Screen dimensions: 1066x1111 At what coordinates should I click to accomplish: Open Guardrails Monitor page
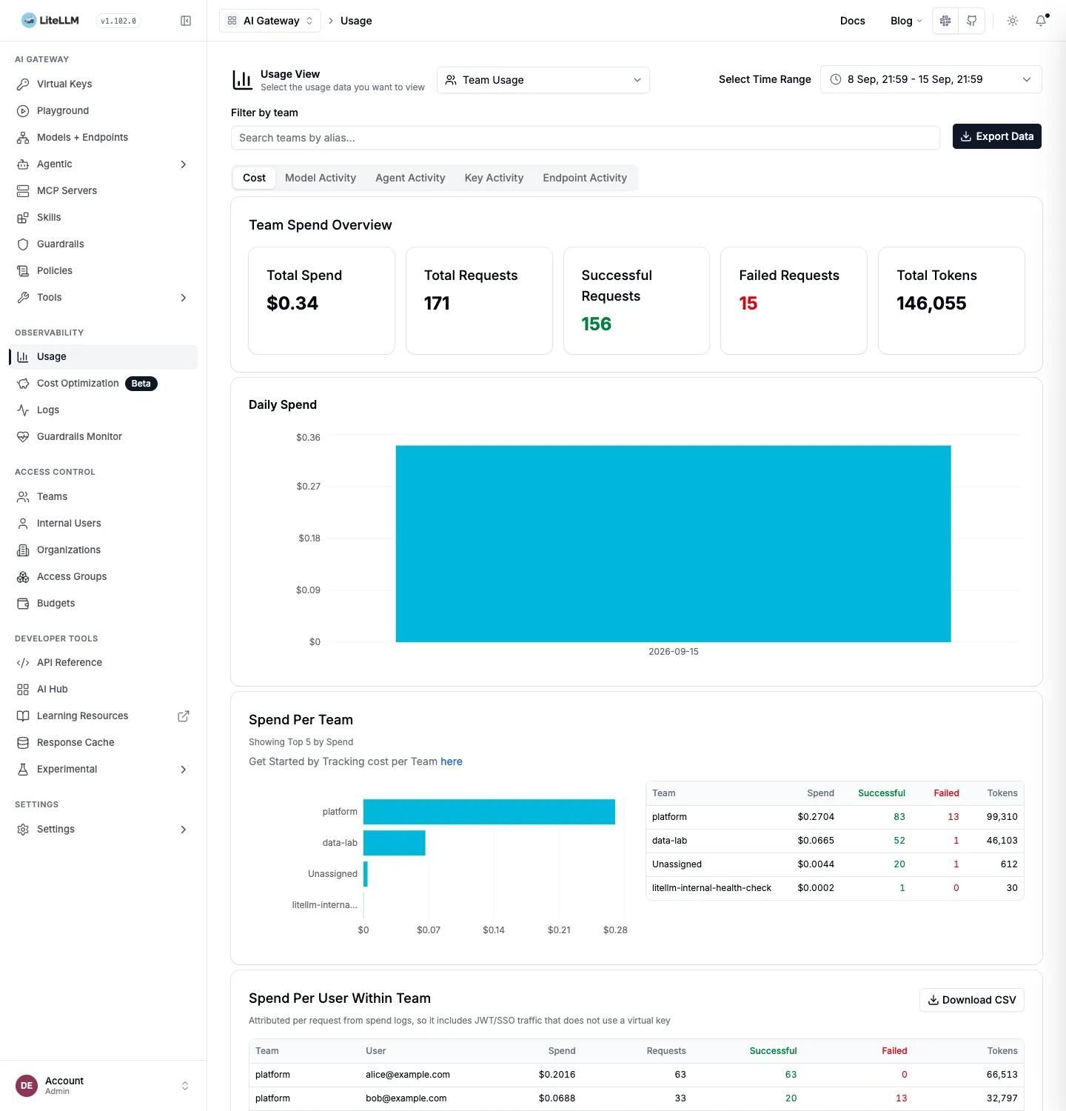click(x=103, y=436)
